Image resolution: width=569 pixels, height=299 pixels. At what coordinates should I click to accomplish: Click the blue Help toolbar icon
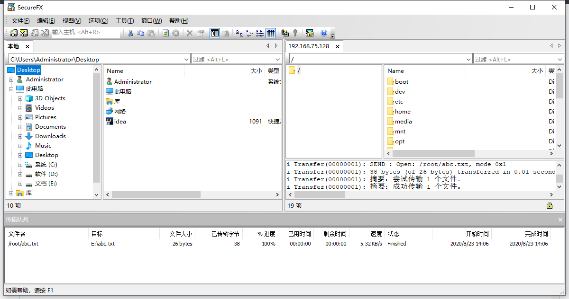coord(324,33)
